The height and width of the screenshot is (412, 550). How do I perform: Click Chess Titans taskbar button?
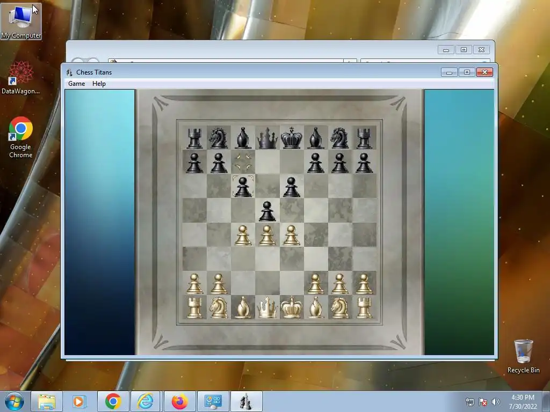coord(246,401)
